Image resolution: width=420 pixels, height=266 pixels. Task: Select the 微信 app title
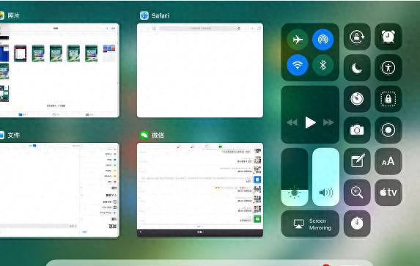(158, 135)
